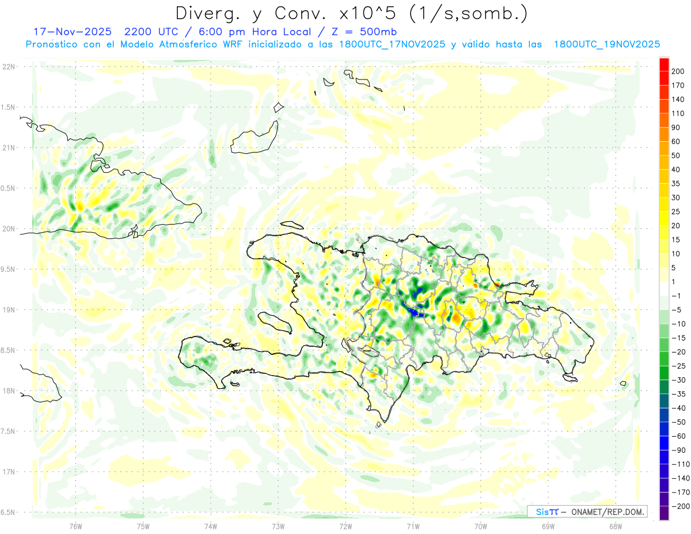The width and height of the screenshot is (691, 534).
Task: Click the positive '50' legend value
Action: coord(677,156)
